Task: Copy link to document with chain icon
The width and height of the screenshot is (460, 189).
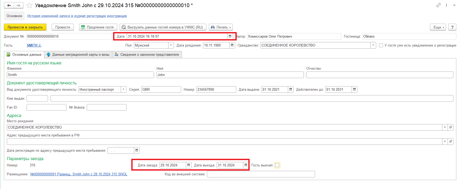Action: point(438,5)
